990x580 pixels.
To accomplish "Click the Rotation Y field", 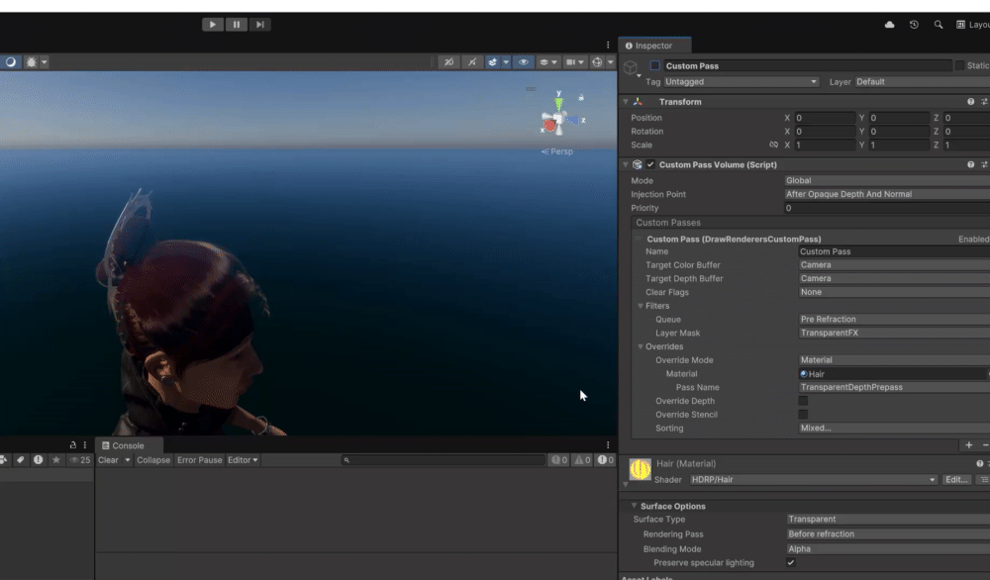I will (x=899, y=132).
